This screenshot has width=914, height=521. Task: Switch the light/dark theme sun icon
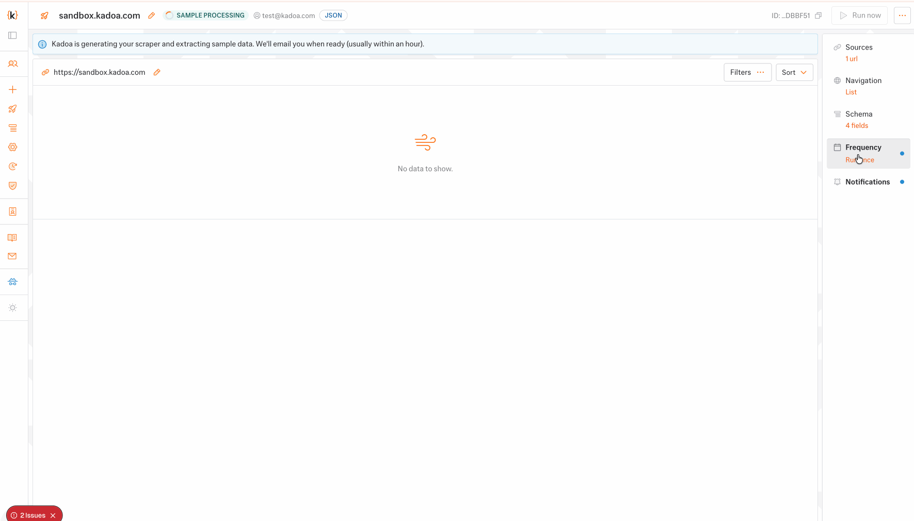[x=13, y=308]
